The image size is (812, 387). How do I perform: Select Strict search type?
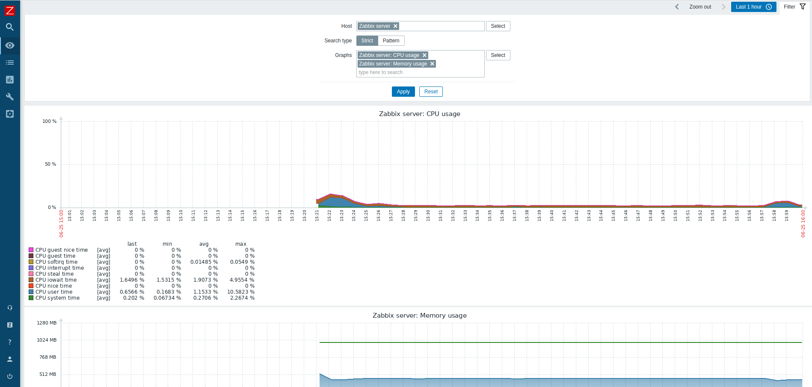pos(367,41)
